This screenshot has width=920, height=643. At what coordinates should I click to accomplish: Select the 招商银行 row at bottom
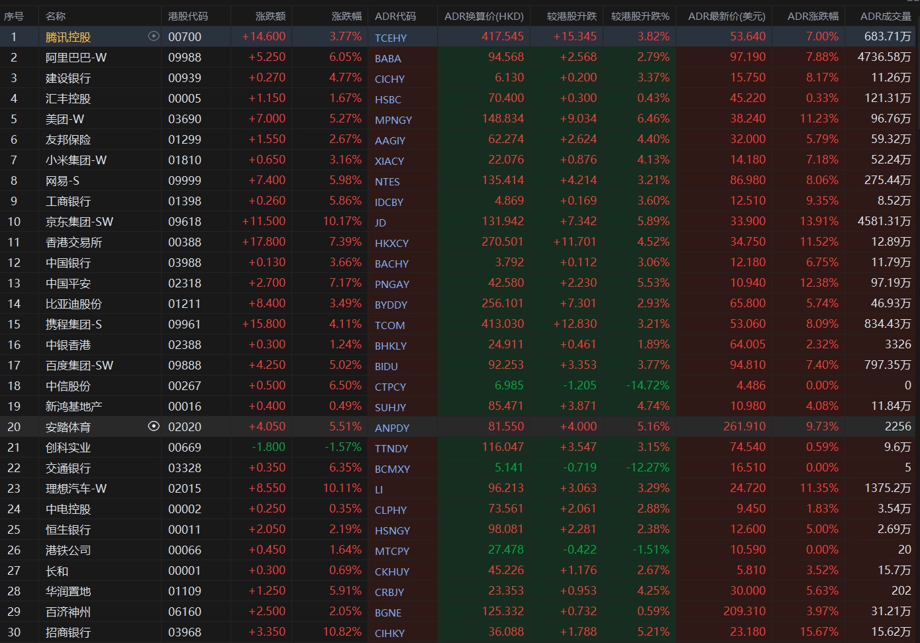[68, 632]
